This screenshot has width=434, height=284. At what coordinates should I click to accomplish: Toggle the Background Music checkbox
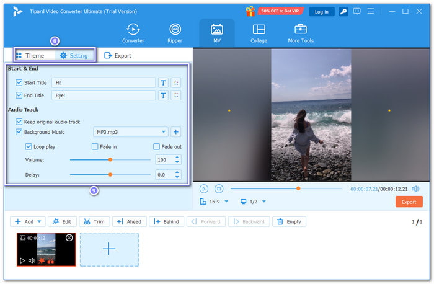pyautogui.click(x=19, y=132)
